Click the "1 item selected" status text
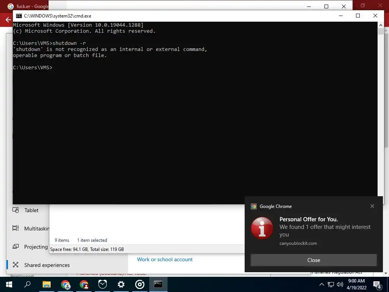Viewport: 389px width, 292px height. click(x=92, y=240)
